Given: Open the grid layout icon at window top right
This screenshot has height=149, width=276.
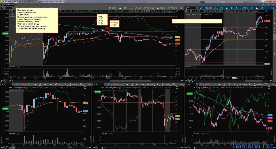Looking at the screenshot, I should pyautogui.click(x=264, y=5).
